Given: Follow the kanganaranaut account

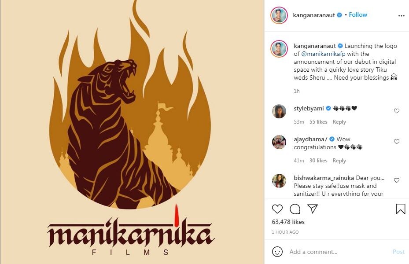Looking at the screenshot, I should pyautogui.click(x=358, y=15).
